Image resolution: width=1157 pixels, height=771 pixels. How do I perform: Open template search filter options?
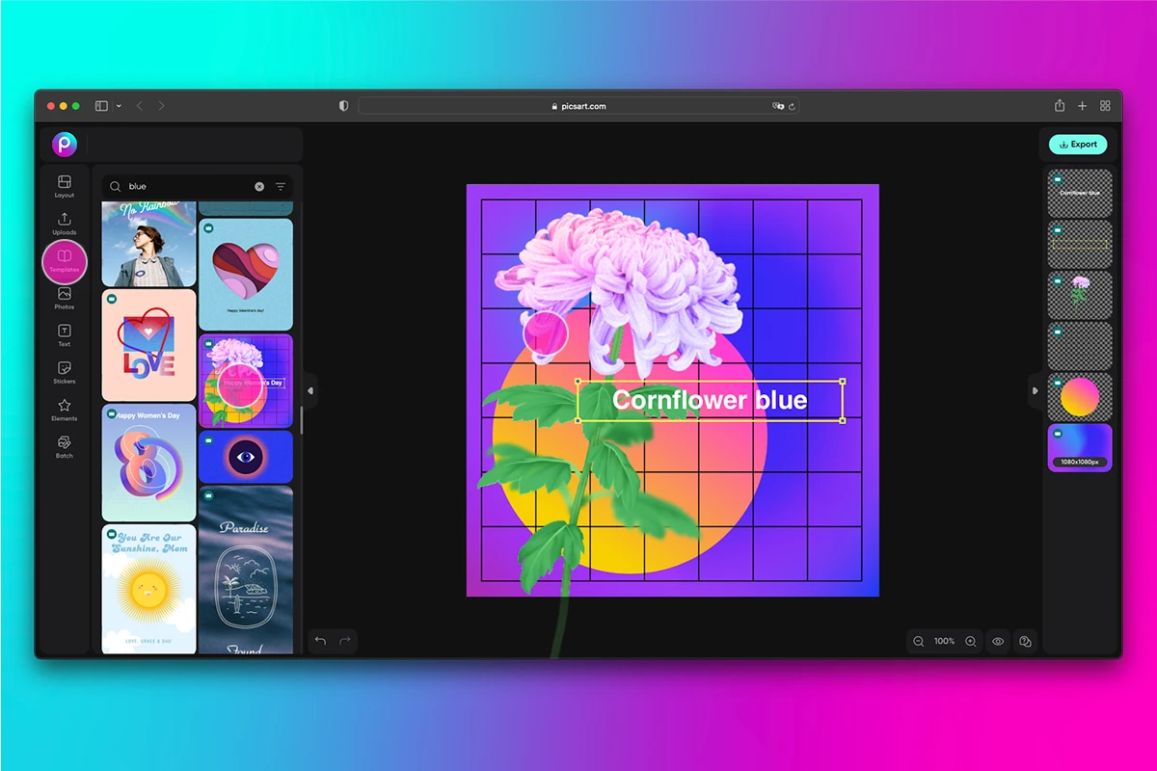click(281, 186)
